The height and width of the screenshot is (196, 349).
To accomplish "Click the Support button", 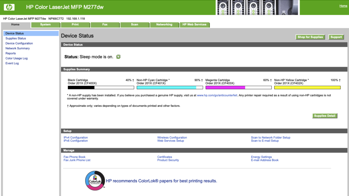I will [336, 37].
